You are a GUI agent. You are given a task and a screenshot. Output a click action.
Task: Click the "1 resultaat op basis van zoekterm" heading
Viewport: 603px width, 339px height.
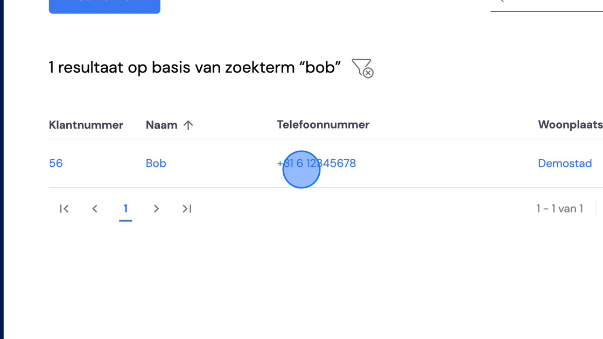pyautogui.click(x=194, y=67)
